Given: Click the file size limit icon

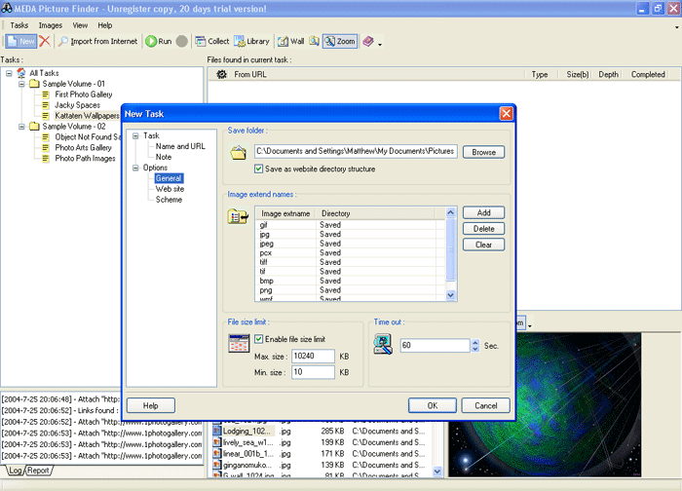Looking at the screenshot, I should click(x=239, y=343).
